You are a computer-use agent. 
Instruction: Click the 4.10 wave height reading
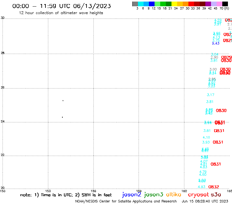[x=206, y=137]
